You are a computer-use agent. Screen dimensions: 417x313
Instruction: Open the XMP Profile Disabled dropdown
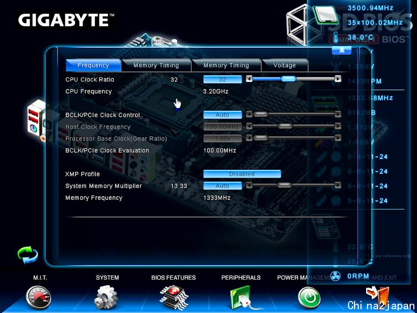[242, 174]
